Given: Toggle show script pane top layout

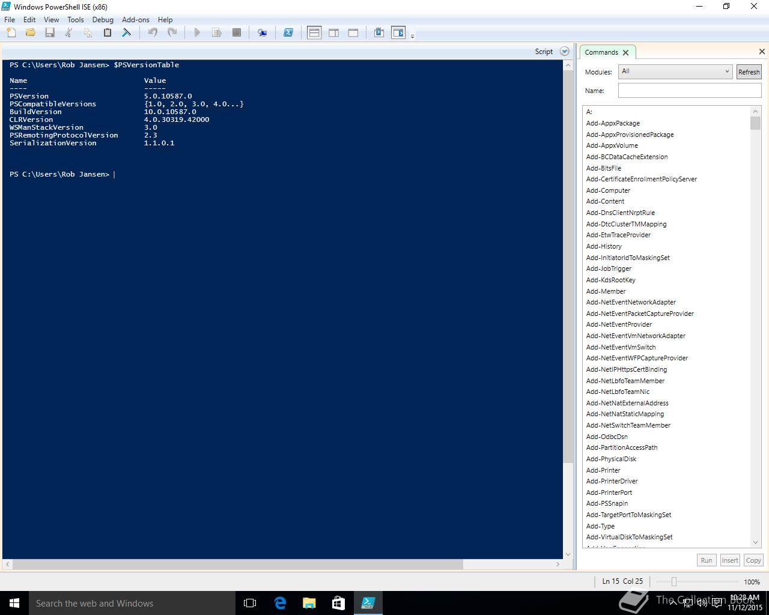Looking at the screenshot, I should [314, 33].
